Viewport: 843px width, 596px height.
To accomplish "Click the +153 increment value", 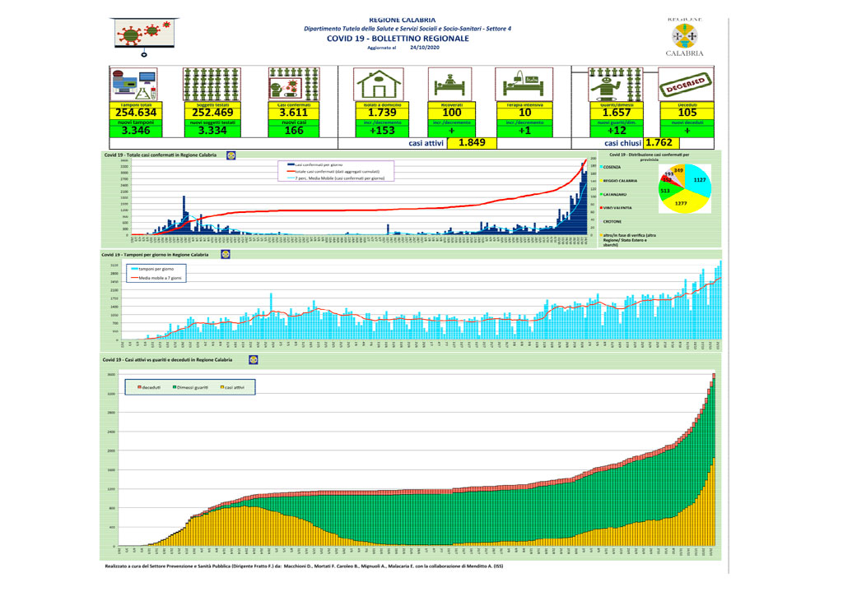I will pyautogui.click(x=382, y=131).
